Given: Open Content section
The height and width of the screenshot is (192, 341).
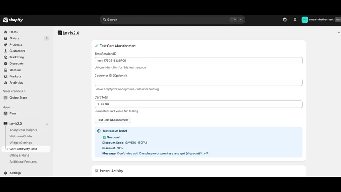Looking at the screenshot, I should [15, 70].
